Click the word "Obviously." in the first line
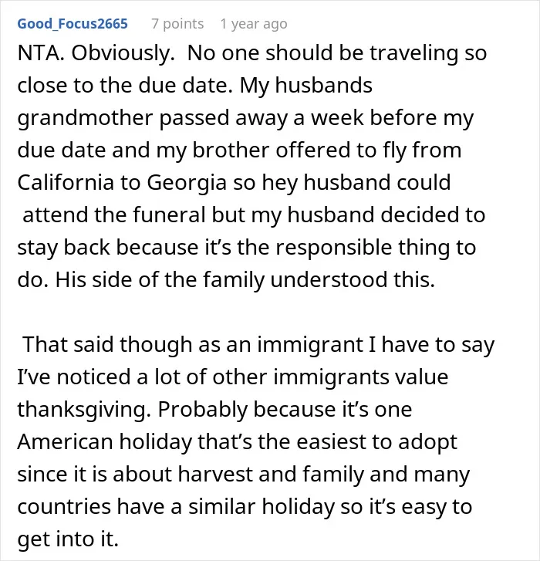540x561 pixels. (x=123, y=54)
